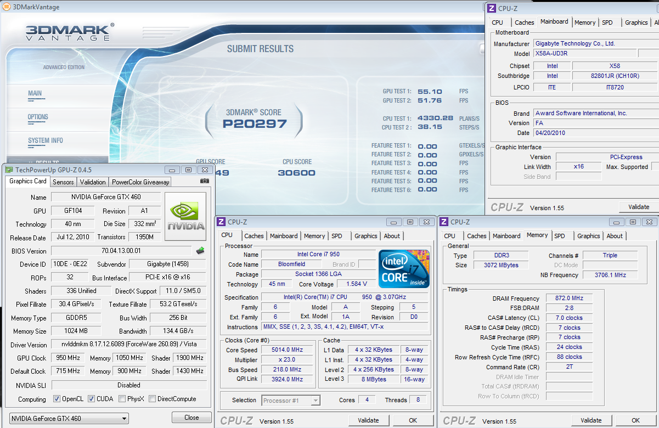Click the Close button in GPU-Z
Image resolution: width=659 pixels, height=428 pixels.
(191, 418)
